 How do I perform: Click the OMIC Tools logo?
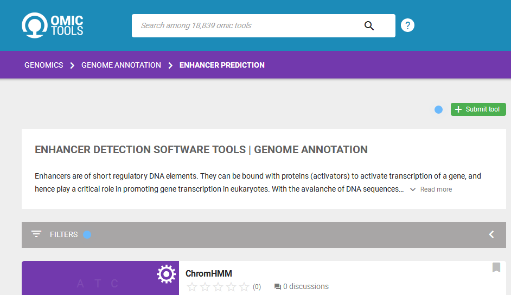[x=53, y=25]
